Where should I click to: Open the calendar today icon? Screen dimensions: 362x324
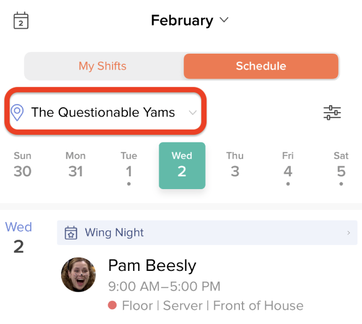[x=21, y=21]
